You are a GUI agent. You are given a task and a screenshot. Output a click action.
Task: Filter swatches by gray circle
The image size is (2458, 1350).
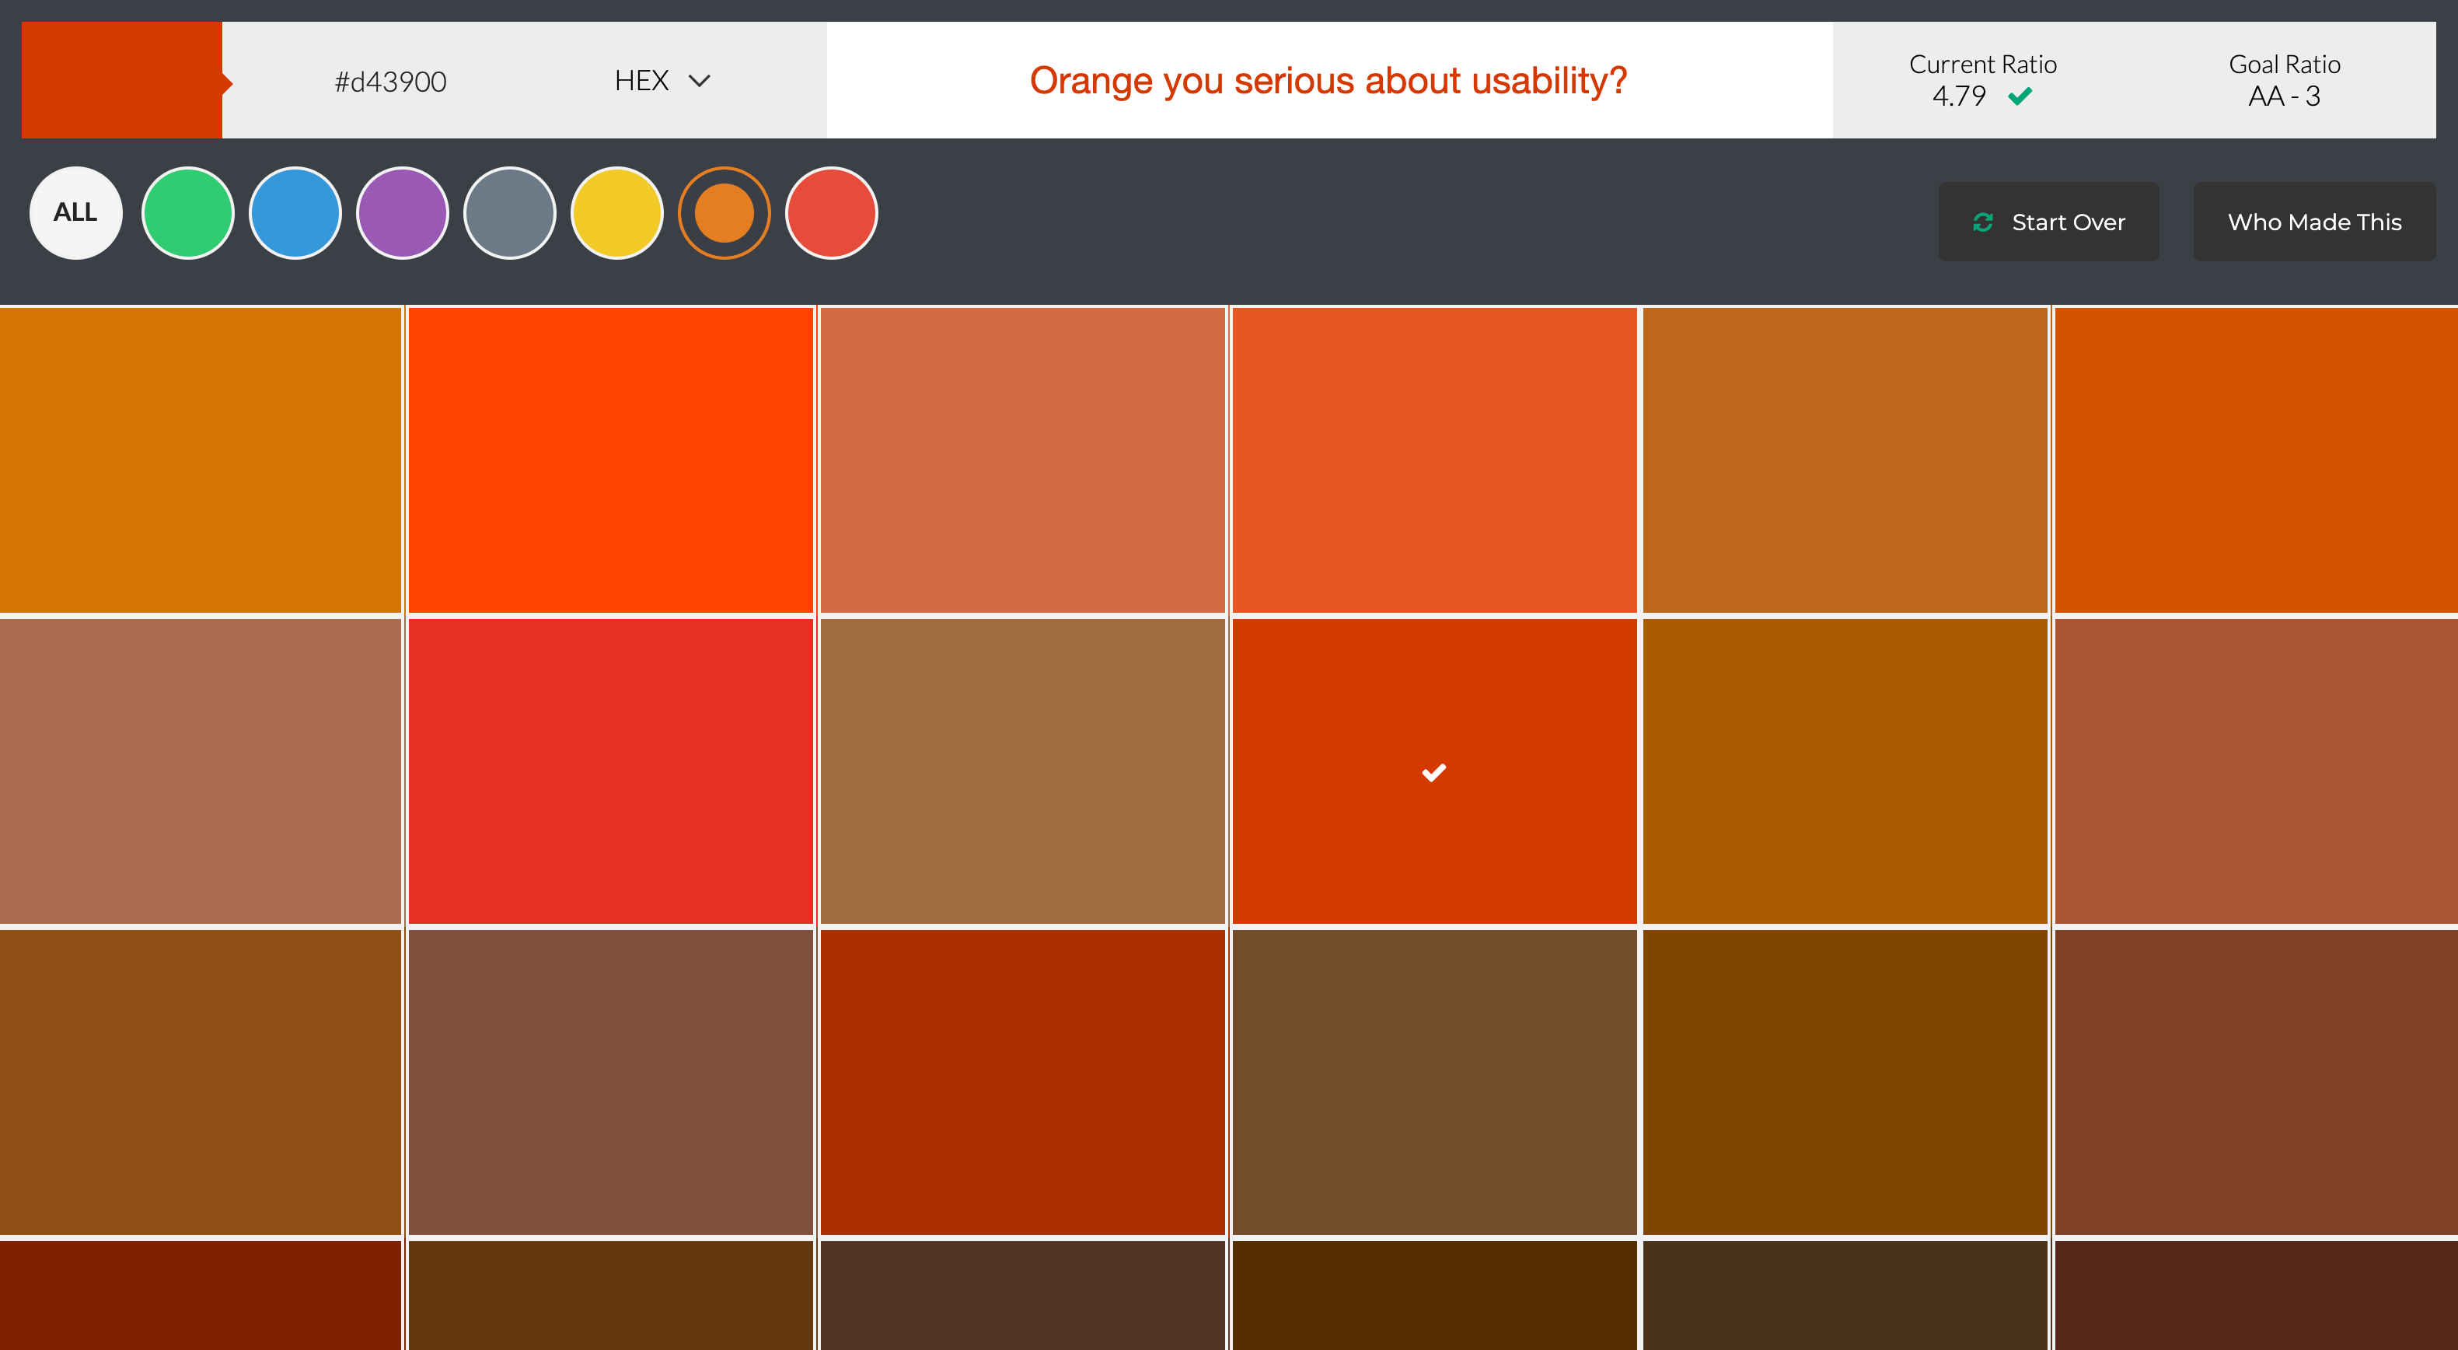pyautogui.click(x=509, y=213)
